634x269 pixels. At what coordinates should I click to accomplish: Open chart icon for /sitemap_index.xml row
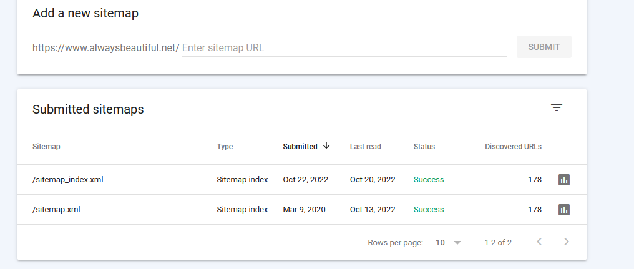point(564,180)
